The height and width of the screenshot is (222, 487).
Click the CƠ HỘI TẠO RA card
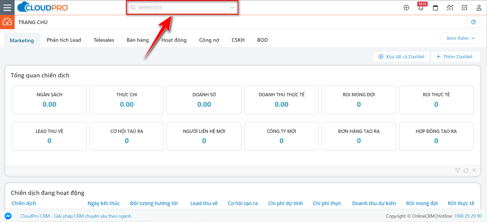[x=127, y=136]
